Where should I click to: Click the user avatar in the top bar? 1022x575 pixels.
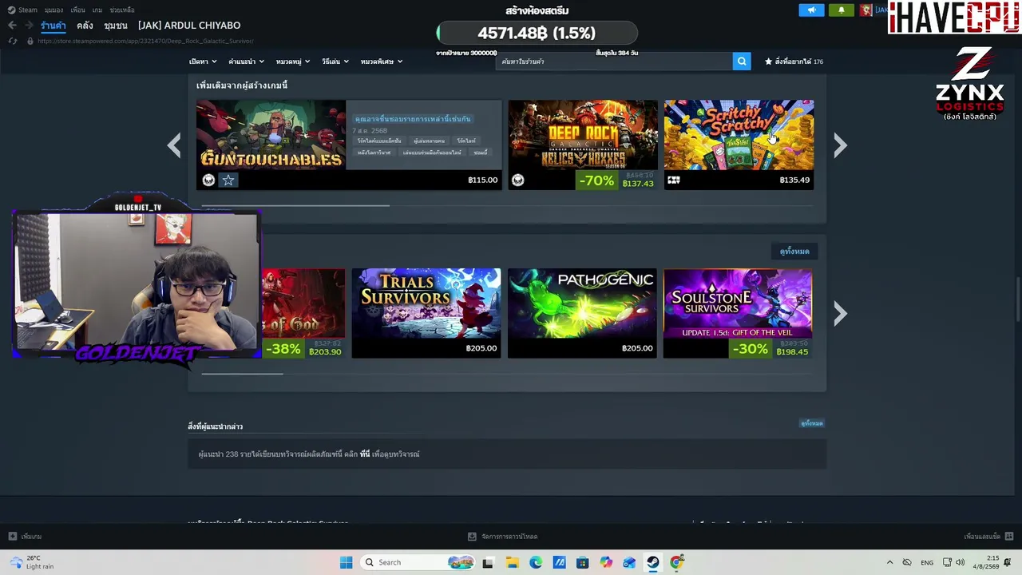[866, 10]
